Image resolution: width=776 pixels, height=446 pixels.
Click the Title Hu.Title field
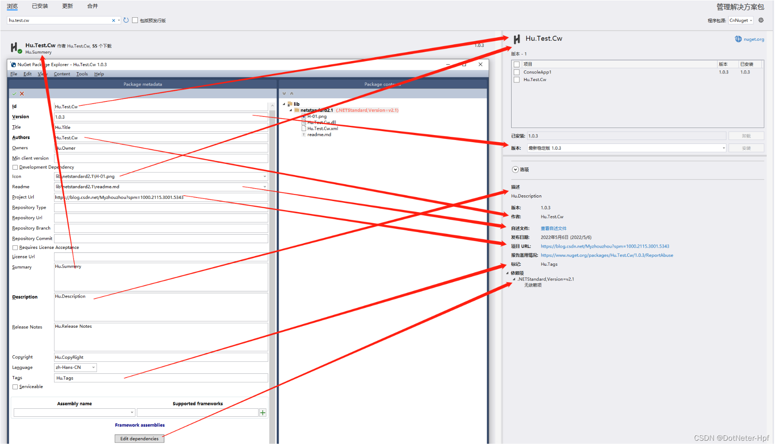click(161, 128)
